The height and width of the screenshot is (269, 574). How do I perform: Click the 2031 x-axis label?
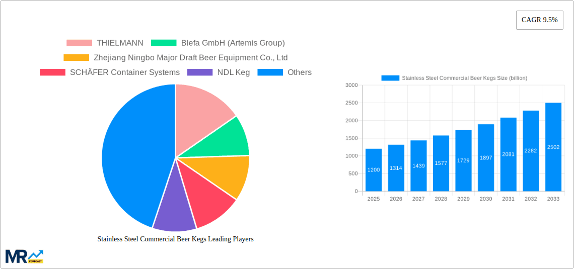pyautogui.click(x=509, y=199)
